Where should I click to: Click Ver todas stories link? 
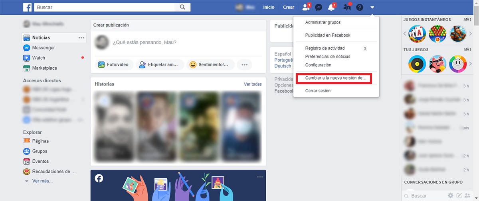click(x=253, y=84)
